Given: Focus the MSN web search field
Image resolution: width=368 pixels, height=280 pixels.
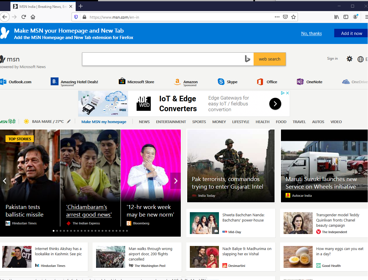Looking at the screenshot, I should [168, 59].
